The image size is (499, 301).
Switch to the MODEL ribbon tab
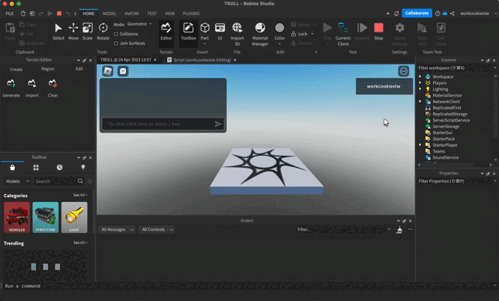tap(109, 13)
